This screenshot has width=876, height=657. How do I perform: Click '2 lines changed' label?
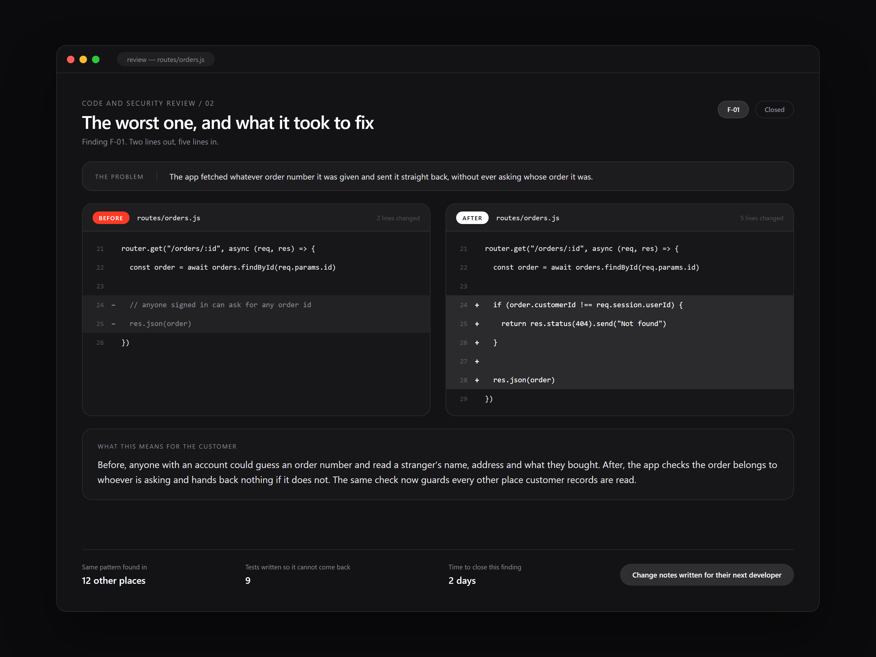pyautogui.click(x=398, y=218)
